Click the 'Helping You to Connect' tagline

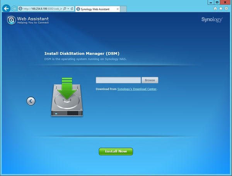(33, 23)
